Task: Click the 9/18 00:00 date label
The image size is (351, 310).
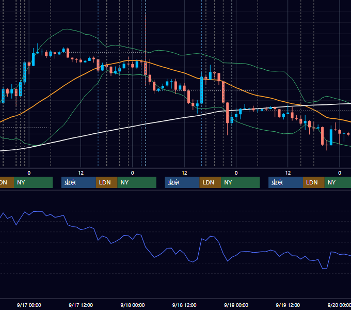Action: (x=133, y=305)
